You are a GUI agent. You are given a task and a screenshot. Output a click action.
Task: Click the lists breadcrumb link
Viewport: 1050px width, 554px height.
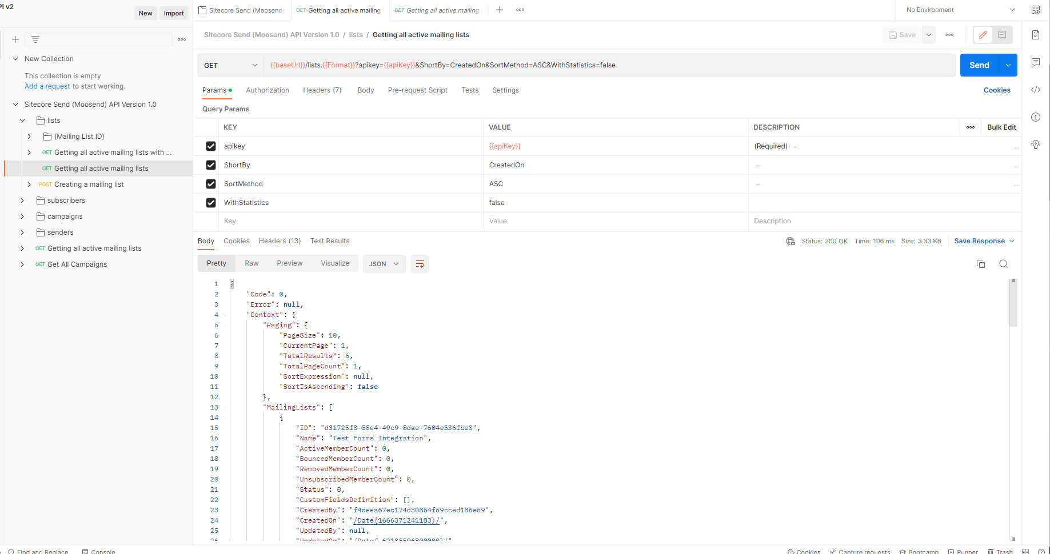pos(356,35)
